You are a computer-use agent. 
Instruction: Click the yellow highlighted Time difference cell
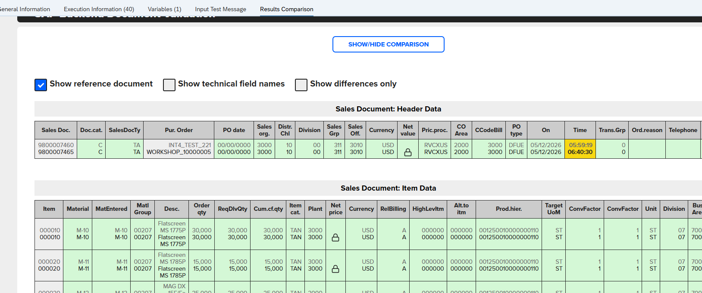(580, 148)
